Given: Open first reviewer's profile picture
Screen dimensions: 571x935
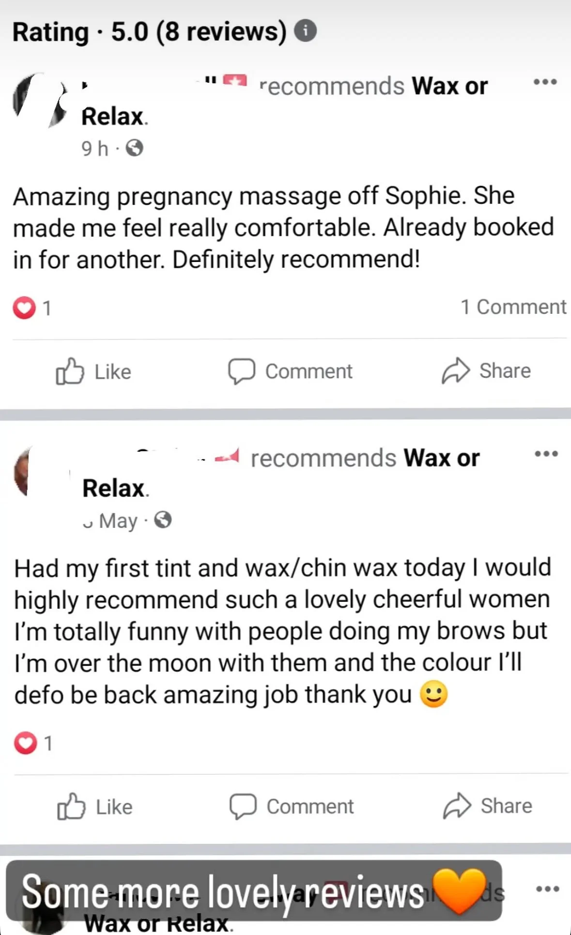Looking at the screenshot, I should coord(40,100).
